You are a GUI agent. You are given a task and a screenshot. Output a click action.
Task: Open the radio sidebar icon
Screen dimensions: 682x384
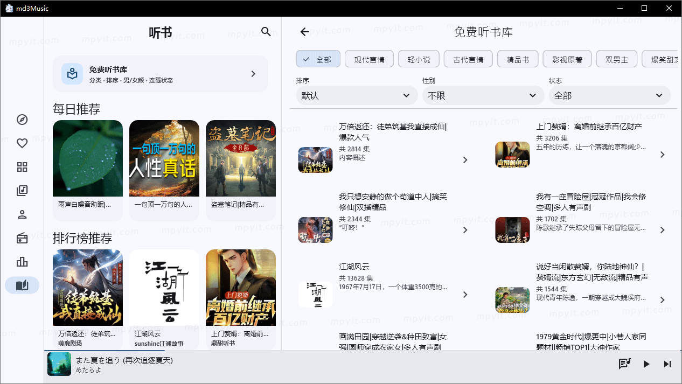point(22,238)
